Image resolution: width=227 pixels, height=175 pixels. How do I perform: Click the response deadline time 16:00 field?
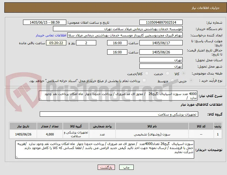click(x=117, y=43)
